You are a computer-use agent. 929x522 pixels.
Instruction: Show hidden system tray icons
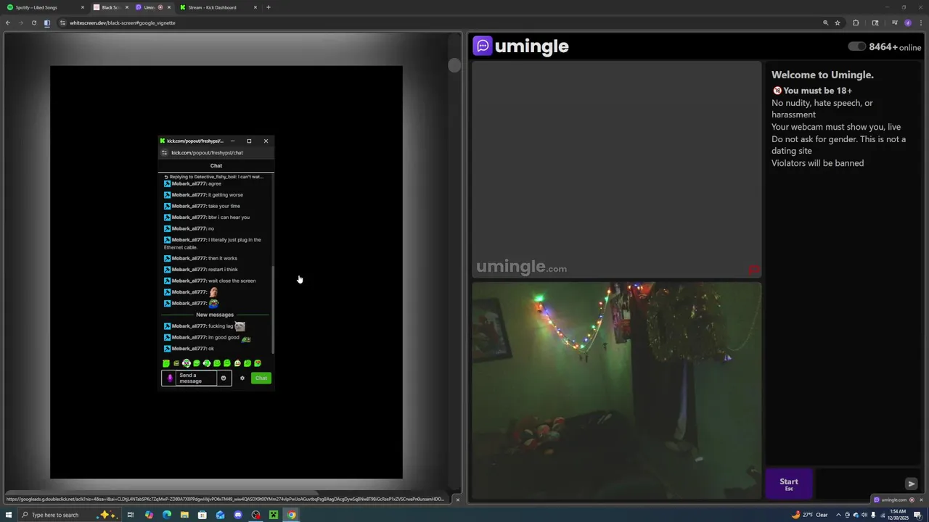pos(838,515)
